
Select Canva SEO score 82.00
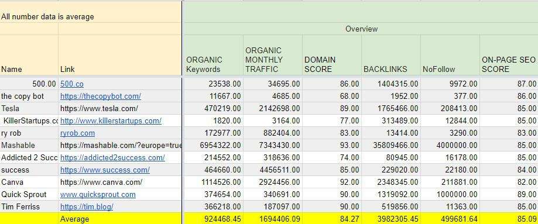click(509, 182)
